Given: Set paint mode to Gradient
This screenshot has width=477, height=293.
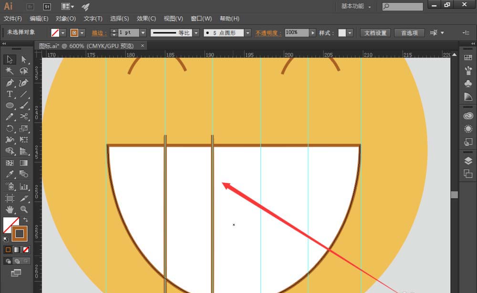Looking at the screenshot, I should point(17,250).
